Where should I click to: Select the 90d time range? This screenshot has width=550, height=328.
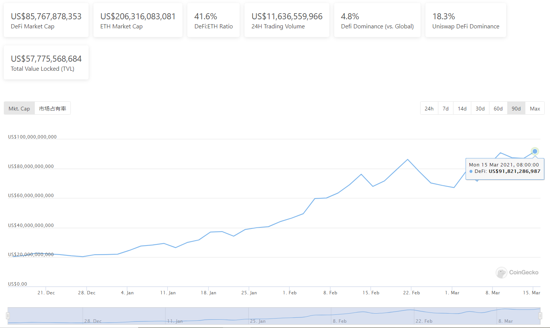pyautogui.click(x=516, y=109)
